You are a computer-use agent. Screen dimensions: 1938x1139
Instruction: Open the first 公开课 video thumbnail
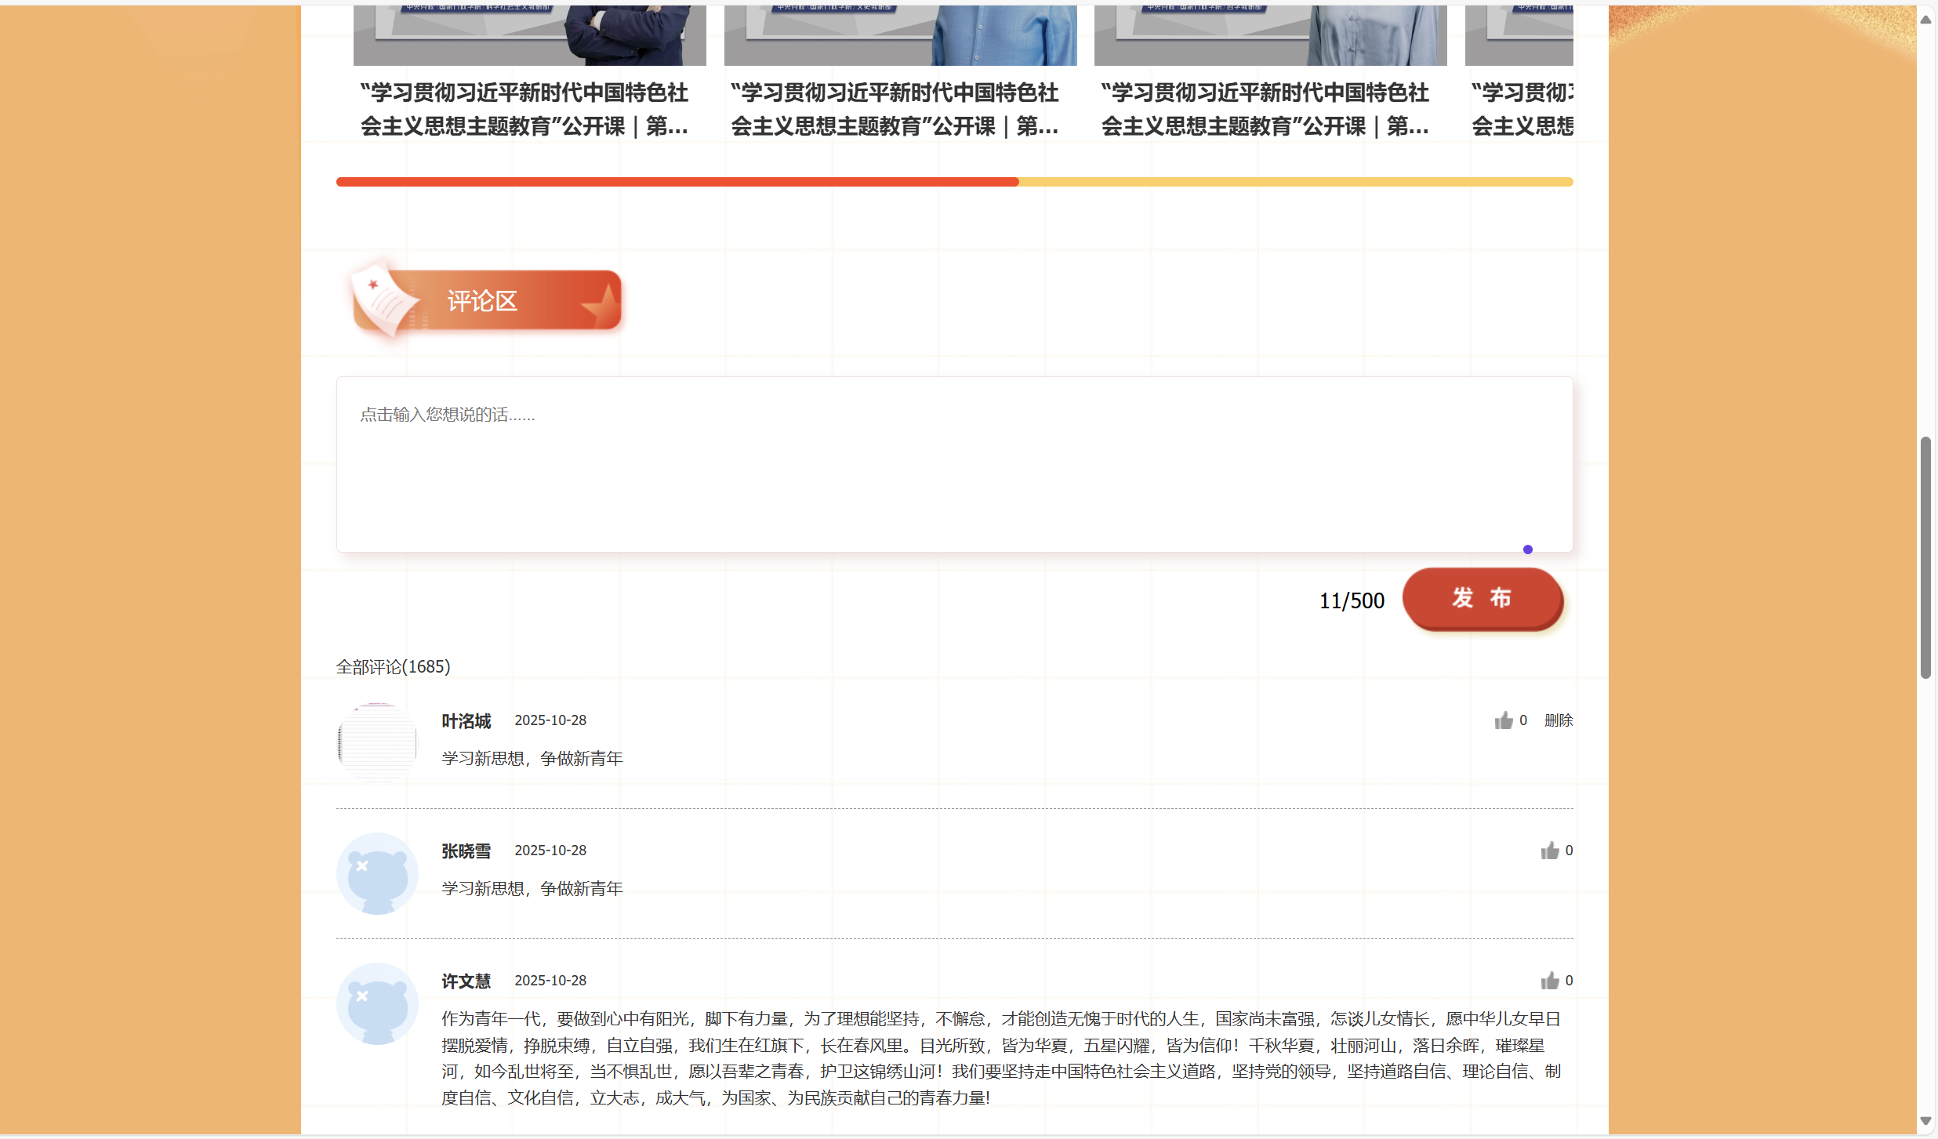pos(529,35)
